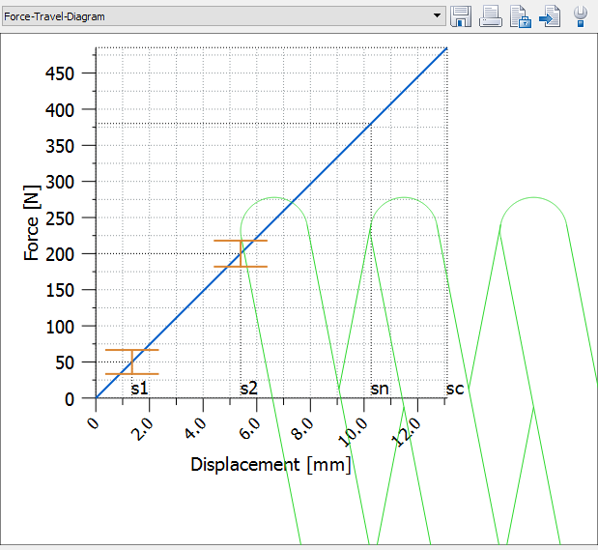The image size is (598, 550).
Task: Open the Force-Travel-Diagram dropdown arrow
Action: point(438,16)
